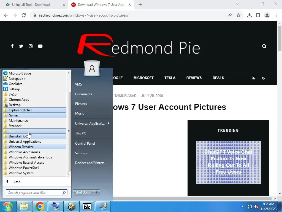Expand the ExplorerPatcher folder
The width and height of the screenshot is (282, 212).
35,110
